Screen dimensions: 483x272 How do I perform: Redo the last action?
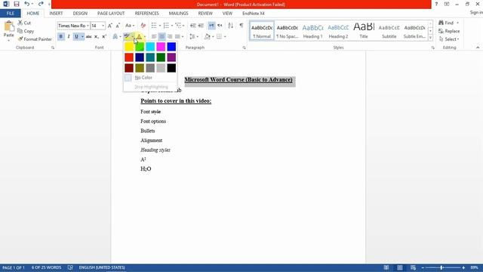tap(41, 4)
